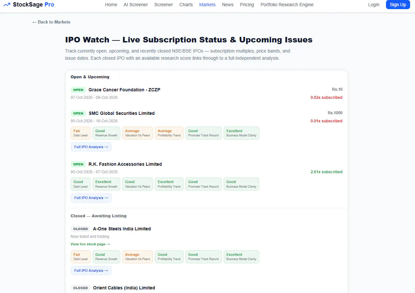Click R.K. Fashion's Good Promoter Track Record chip
This screenshot has height=293, width=415.
[x=203, y=184]
